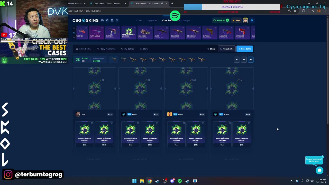
Task: Click the battle's cost value $495.55
Action: click(x=97, y=61)
